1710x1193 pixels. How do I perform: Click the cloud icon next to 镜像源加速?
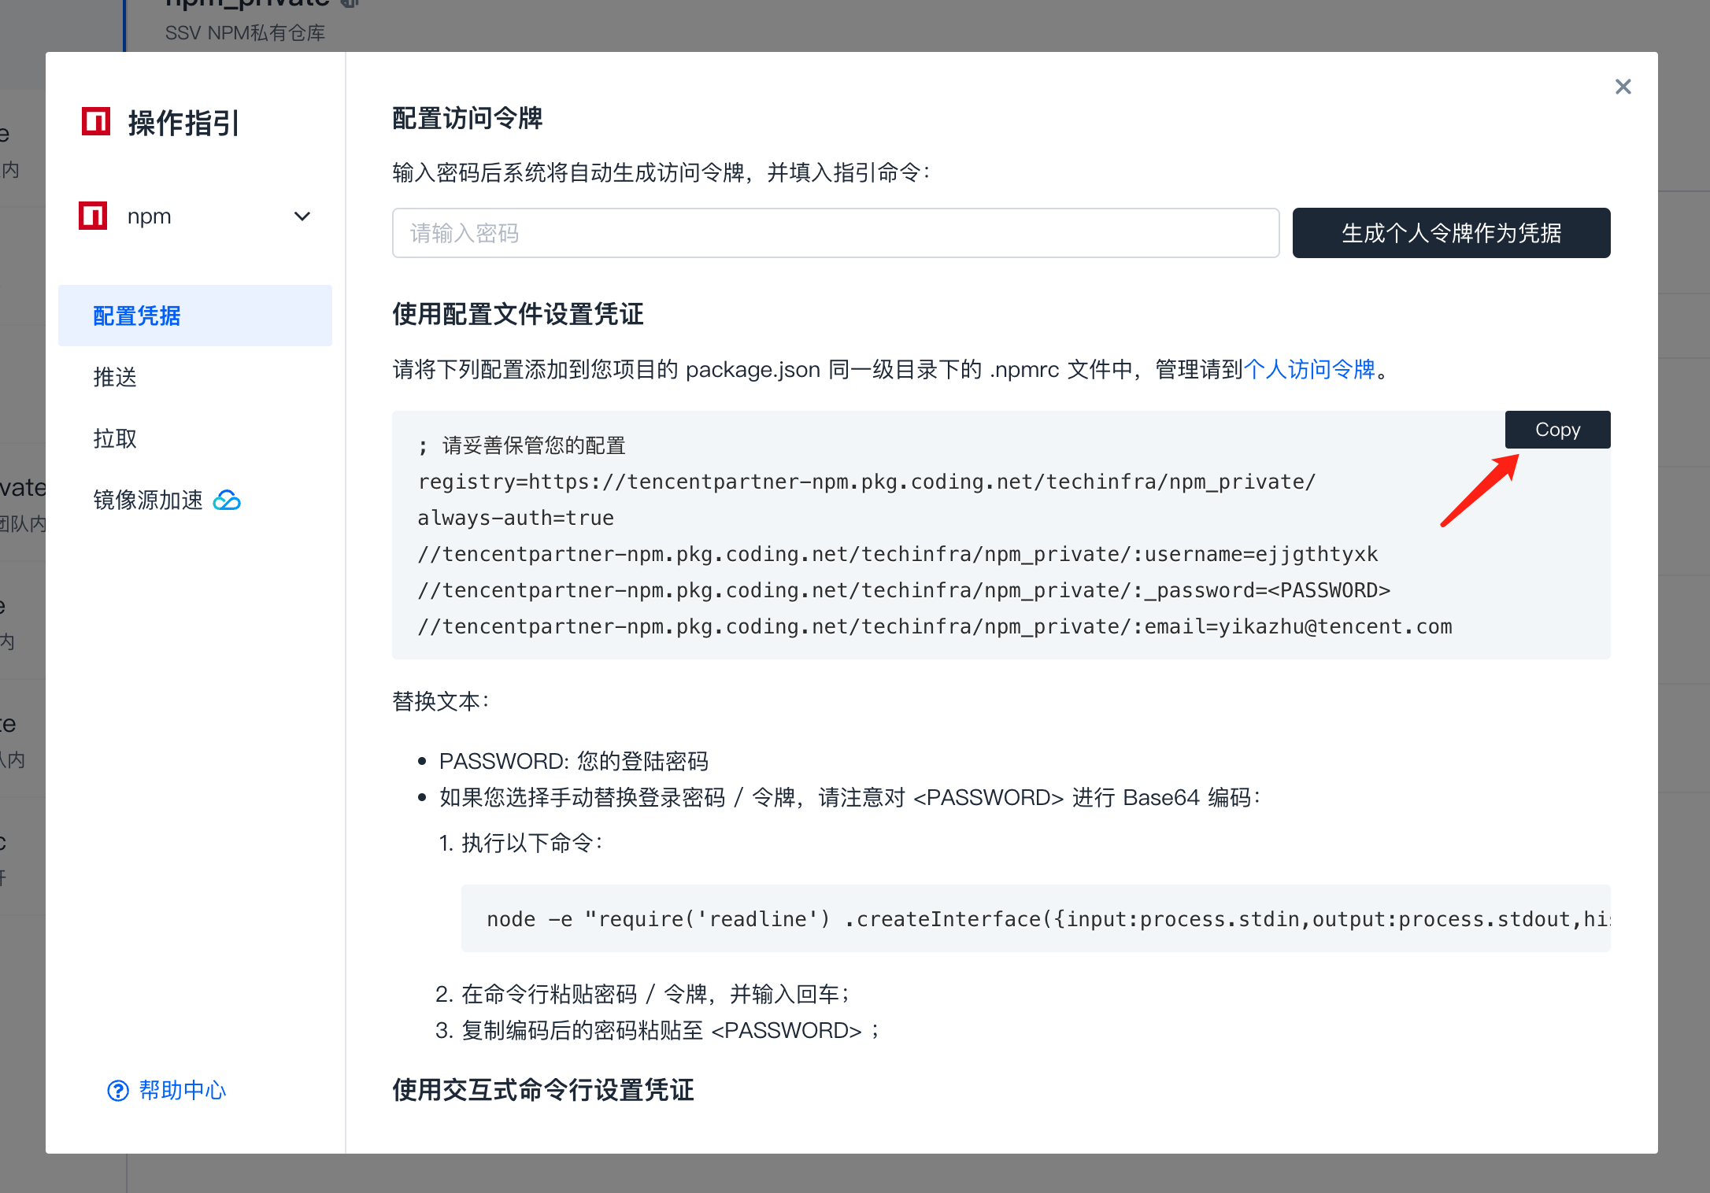point(227,500)
